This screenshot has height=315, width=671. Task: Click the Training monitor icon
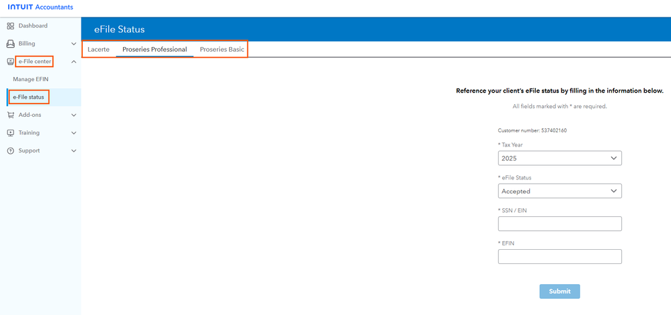[x=10, y=133]
